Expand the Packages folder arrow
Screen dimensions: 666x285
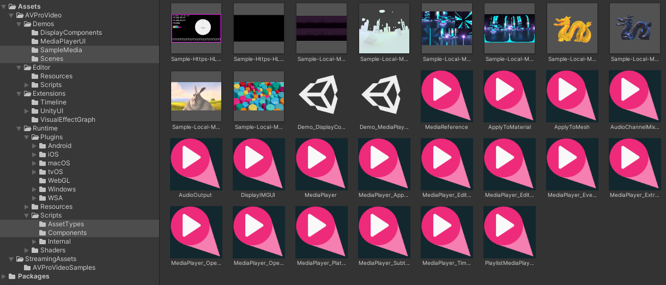pyautogui.click(x=4, y=276)
